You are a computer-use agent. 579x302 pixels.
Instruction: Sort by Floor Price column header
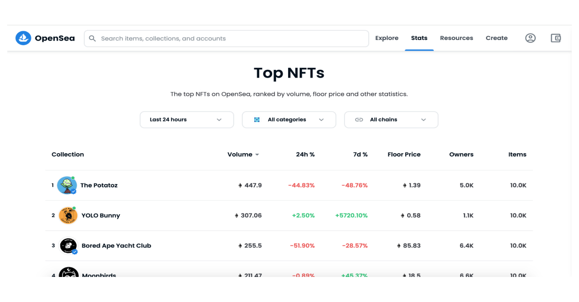(404, 155)
